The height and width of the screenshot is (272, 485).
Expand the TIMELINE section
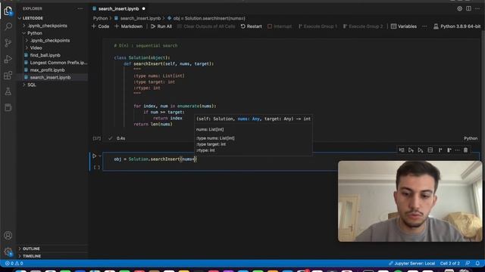[32, 256]
